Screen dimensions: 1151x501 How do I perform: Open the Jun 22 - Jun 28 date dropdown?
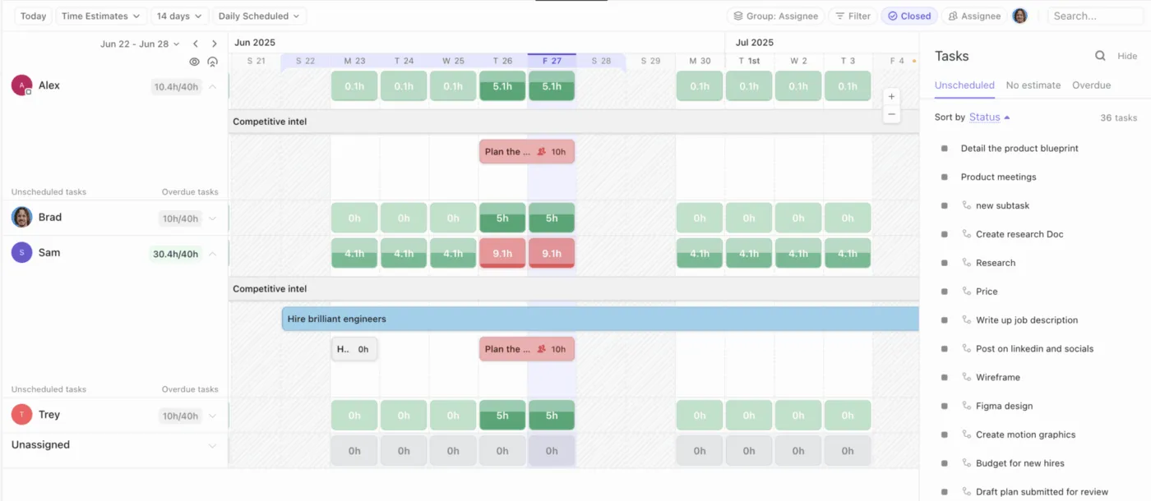140,44
